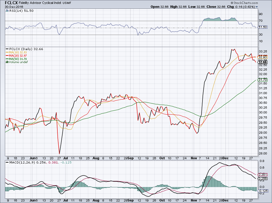Click the black MACD legend line marker
Screen dimensions: 272x203
[7, 163]
